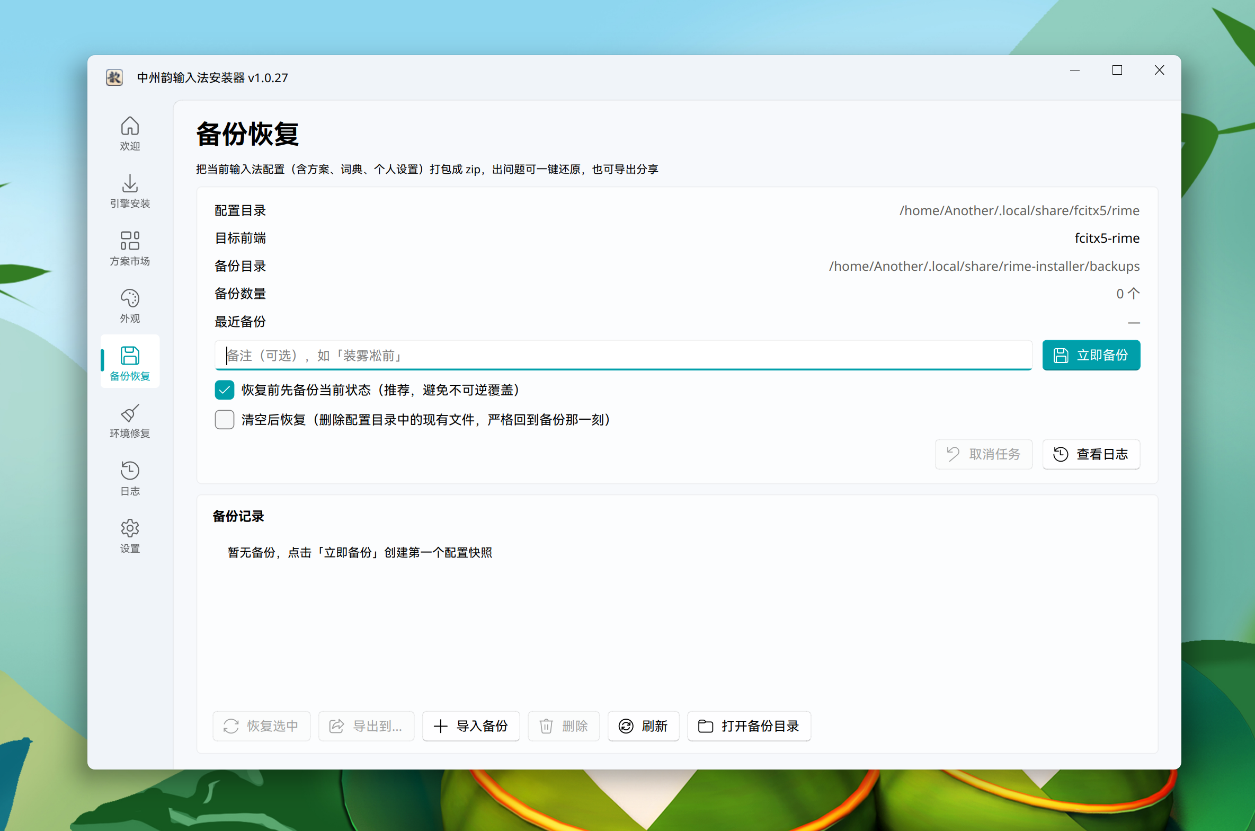
Task: Click config path /home/Another/.local/share/fcitx5/rime
Action: point(1019,210)
